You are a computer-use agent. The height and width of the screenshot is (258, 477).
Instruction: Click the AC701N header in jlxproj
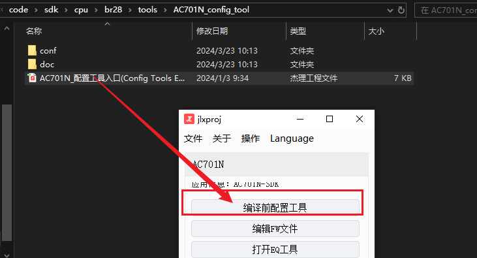point(277,165)
